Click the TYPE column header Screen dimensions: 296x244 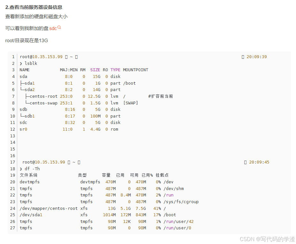tap(115, 70)
